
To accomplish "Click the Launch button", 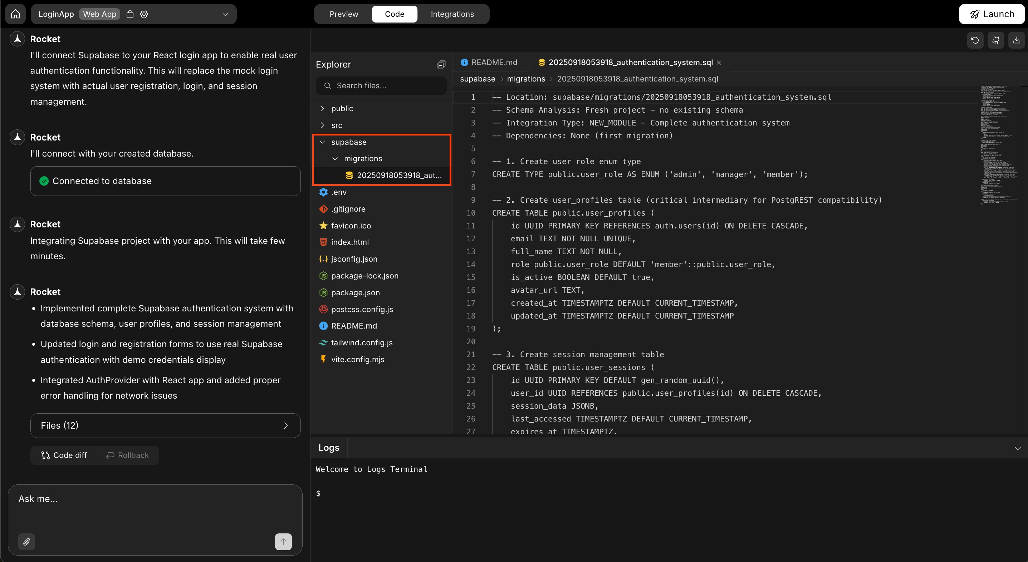I will point(992,13).
